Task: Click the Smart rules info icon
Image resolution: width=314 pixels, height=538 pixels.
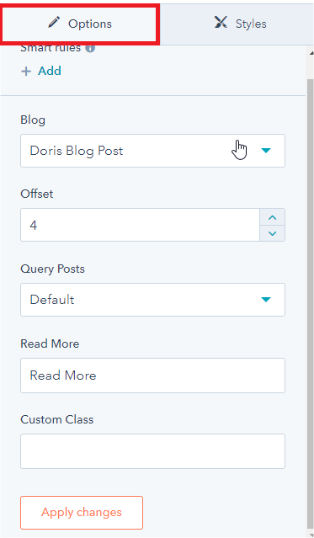Action: (90, 48)
